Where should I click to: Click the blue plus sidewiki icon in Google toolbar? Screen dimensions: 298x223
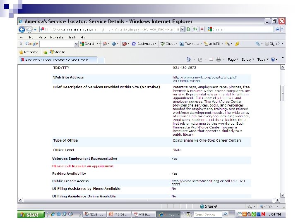coord(114,44)
